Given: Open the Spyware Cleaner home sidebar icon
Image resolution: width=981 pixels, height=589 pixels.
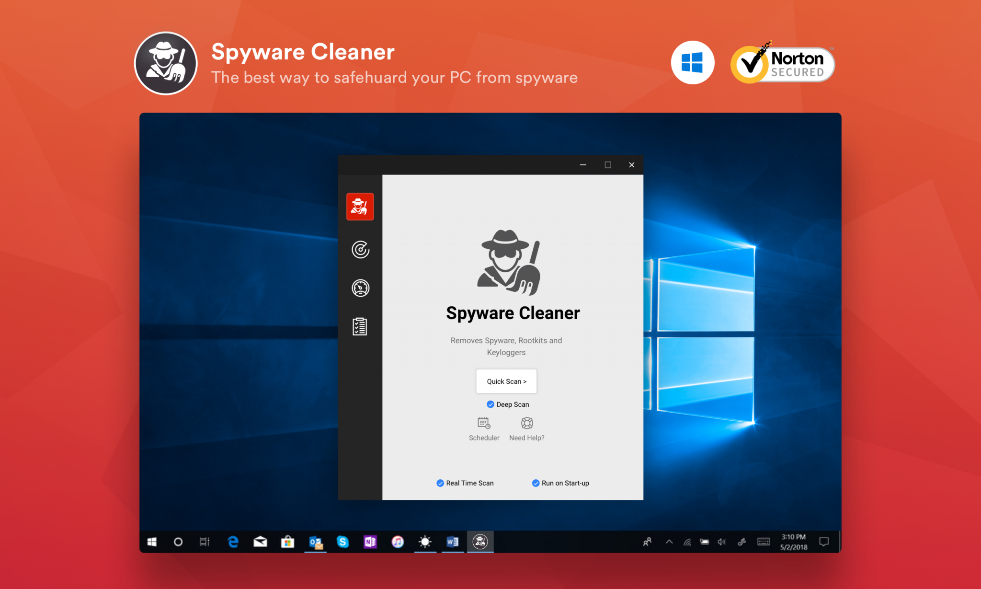Looking at the screenshot, I should (360, 207).
